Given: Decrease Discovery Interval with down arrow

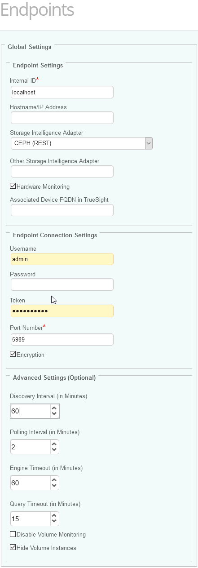Looking at the screenshot, I should tap(54, 414).
